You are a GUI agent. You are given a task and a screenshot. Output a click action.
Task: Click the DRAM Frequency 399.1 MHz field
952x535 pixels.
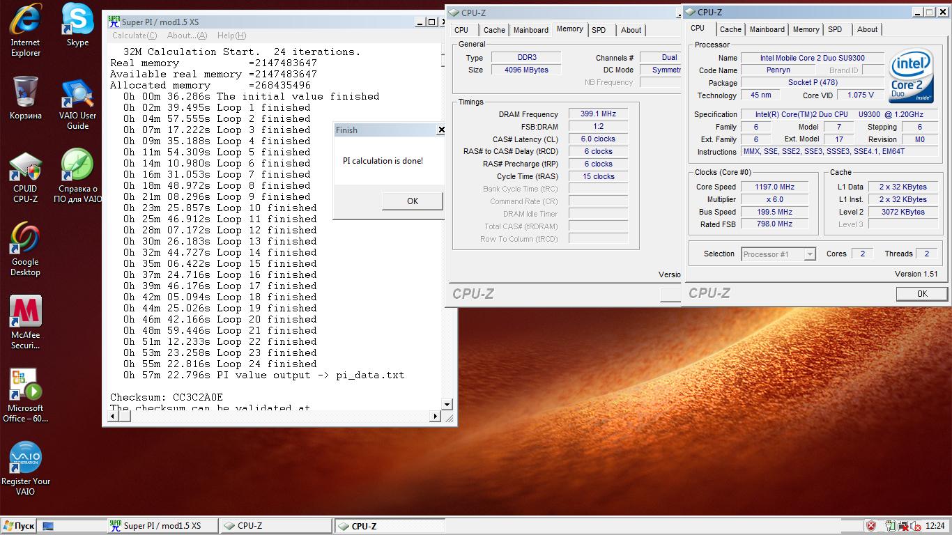point(598,114)
